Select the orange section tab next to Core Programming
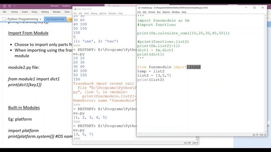The image size is (271, 152). coord(70,19)
